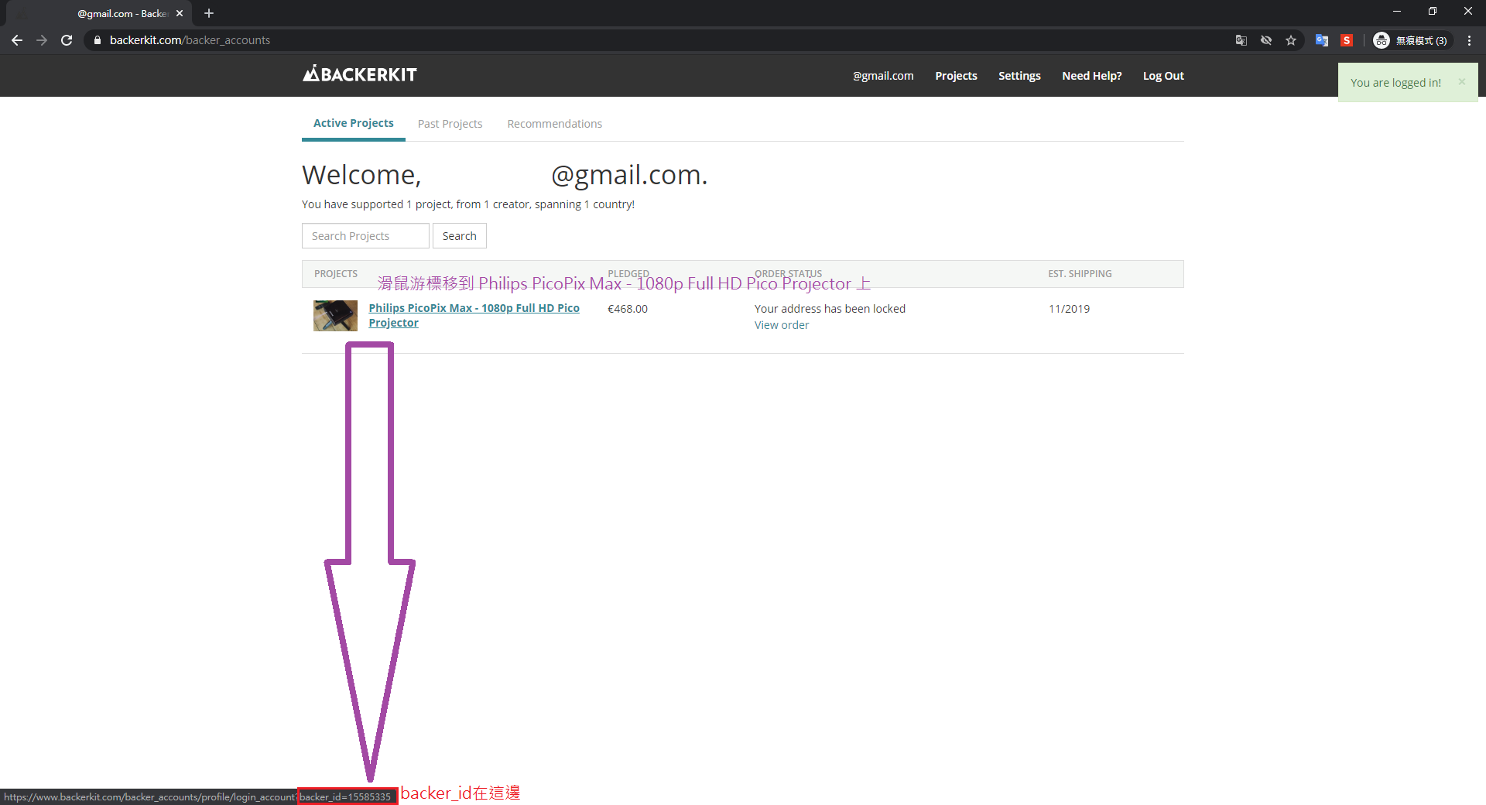The width and height of the screenshot is (1486, 805).
Task: Open Chrome three-dot menu
Action: (1469, 40)
